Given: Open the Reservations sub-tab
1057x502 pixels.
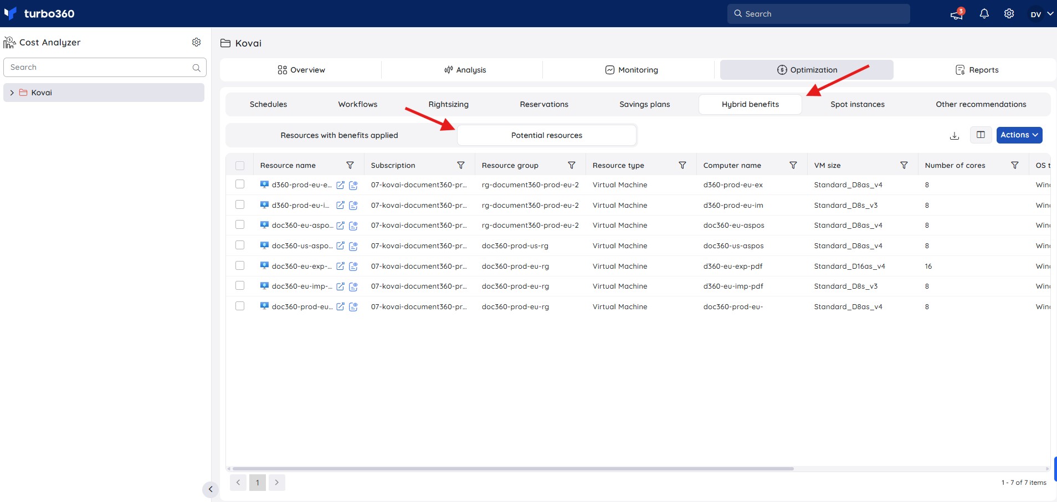Looking at the screenshot, I should click(x=544, y=104).
